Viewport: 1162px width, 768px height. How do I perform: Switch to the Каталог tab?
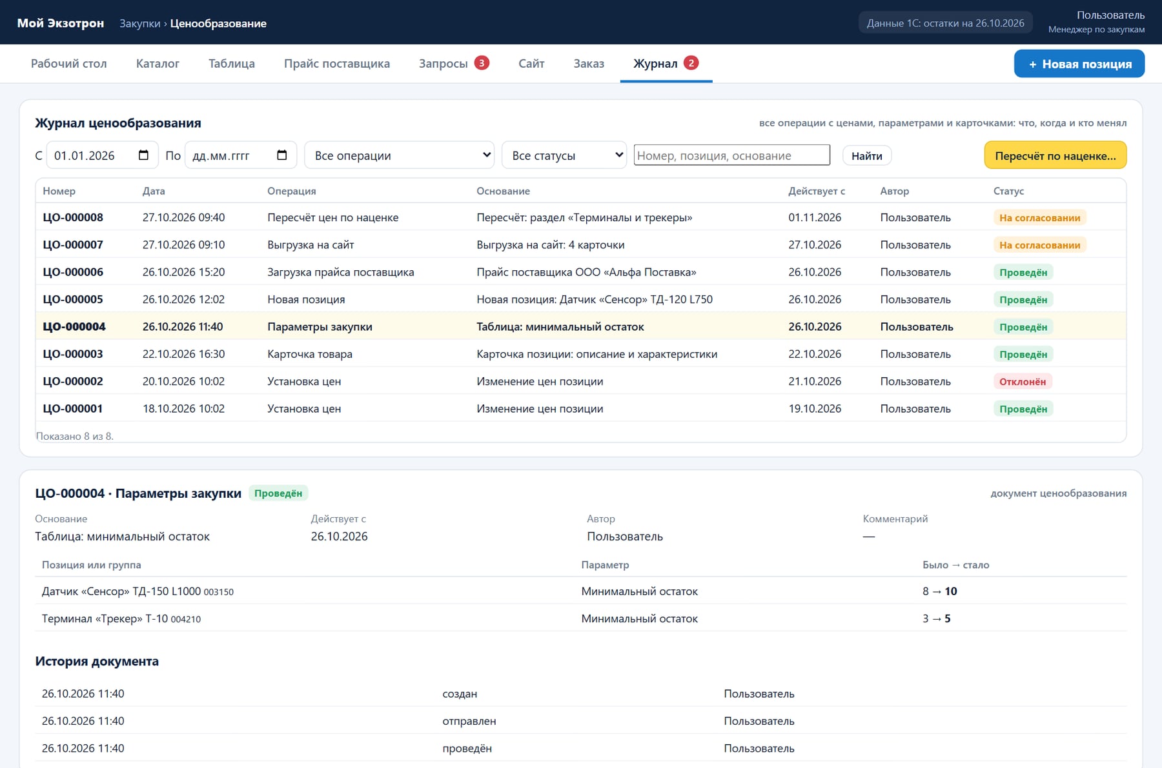(x=158, y=64)
